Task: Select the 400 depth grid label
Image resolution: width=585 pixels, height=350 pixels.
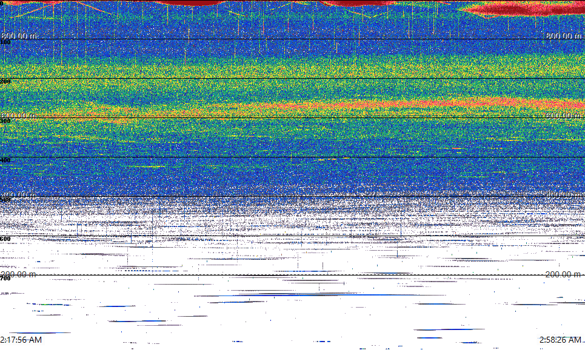Action: (5, 160)
